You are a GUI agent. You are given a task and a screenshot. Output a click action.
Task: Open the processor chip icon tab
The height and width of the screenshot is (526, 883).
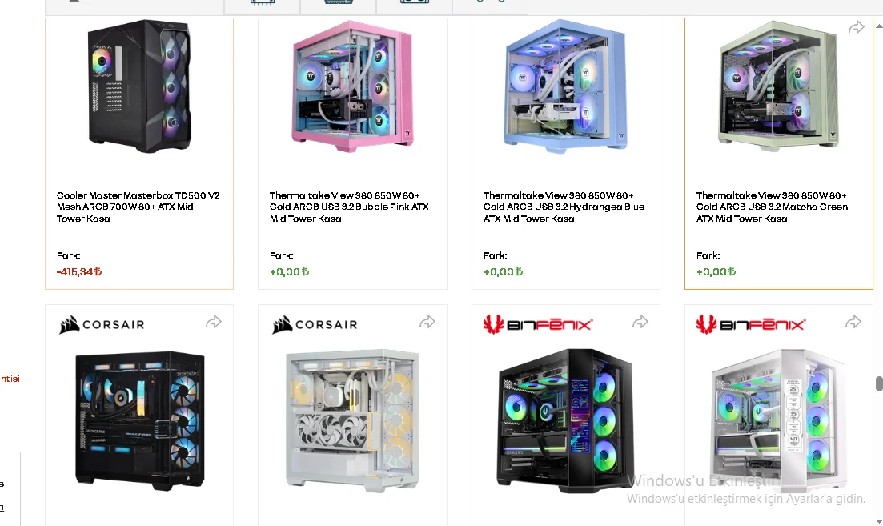click(263, 2)
